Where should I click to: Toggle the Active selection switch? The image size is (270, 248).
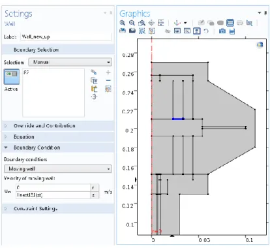pyautogui.click(x=12, y=76)
